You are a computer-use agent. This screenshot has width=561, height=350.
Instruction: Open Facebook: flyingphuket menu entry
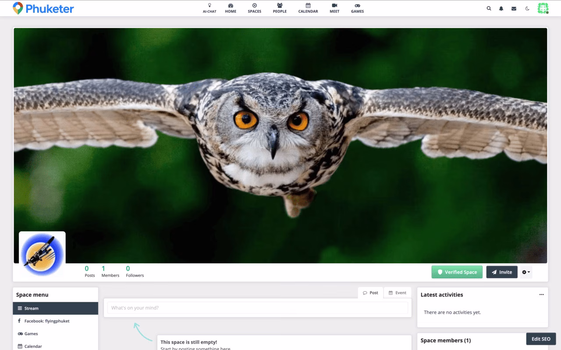(x=55, y=321)
